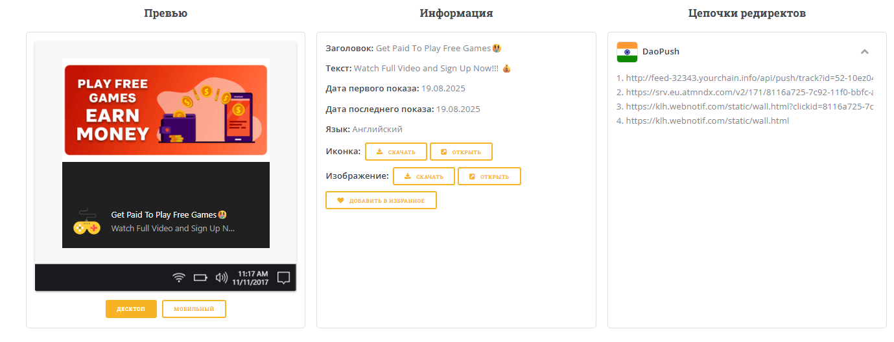Open the notification center icon in preview
The height and width of the screenshot is (342, 894).
click(x=283, y=278)
